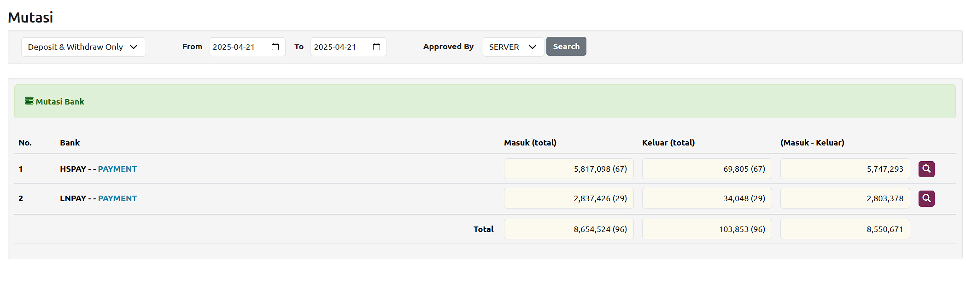Open the From date calendar picker
This screenshot has height=296, width=966.
275,47
